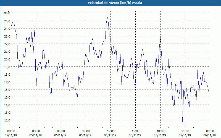Screen dimensions: 221x138
Task: Click the "15:00" x-axis time label
Action: point(135,131)
